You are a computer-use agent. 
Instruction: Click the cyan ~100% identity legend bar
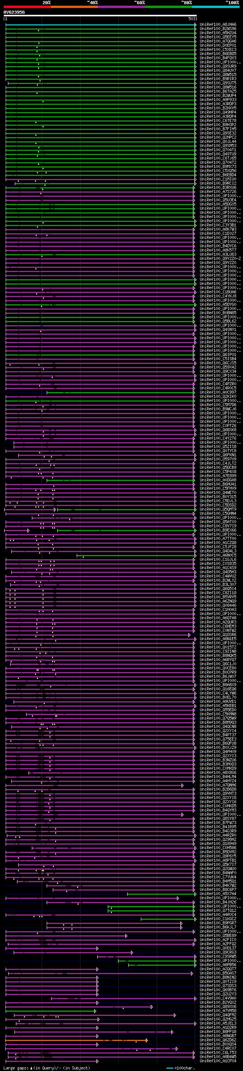point(216,7)
